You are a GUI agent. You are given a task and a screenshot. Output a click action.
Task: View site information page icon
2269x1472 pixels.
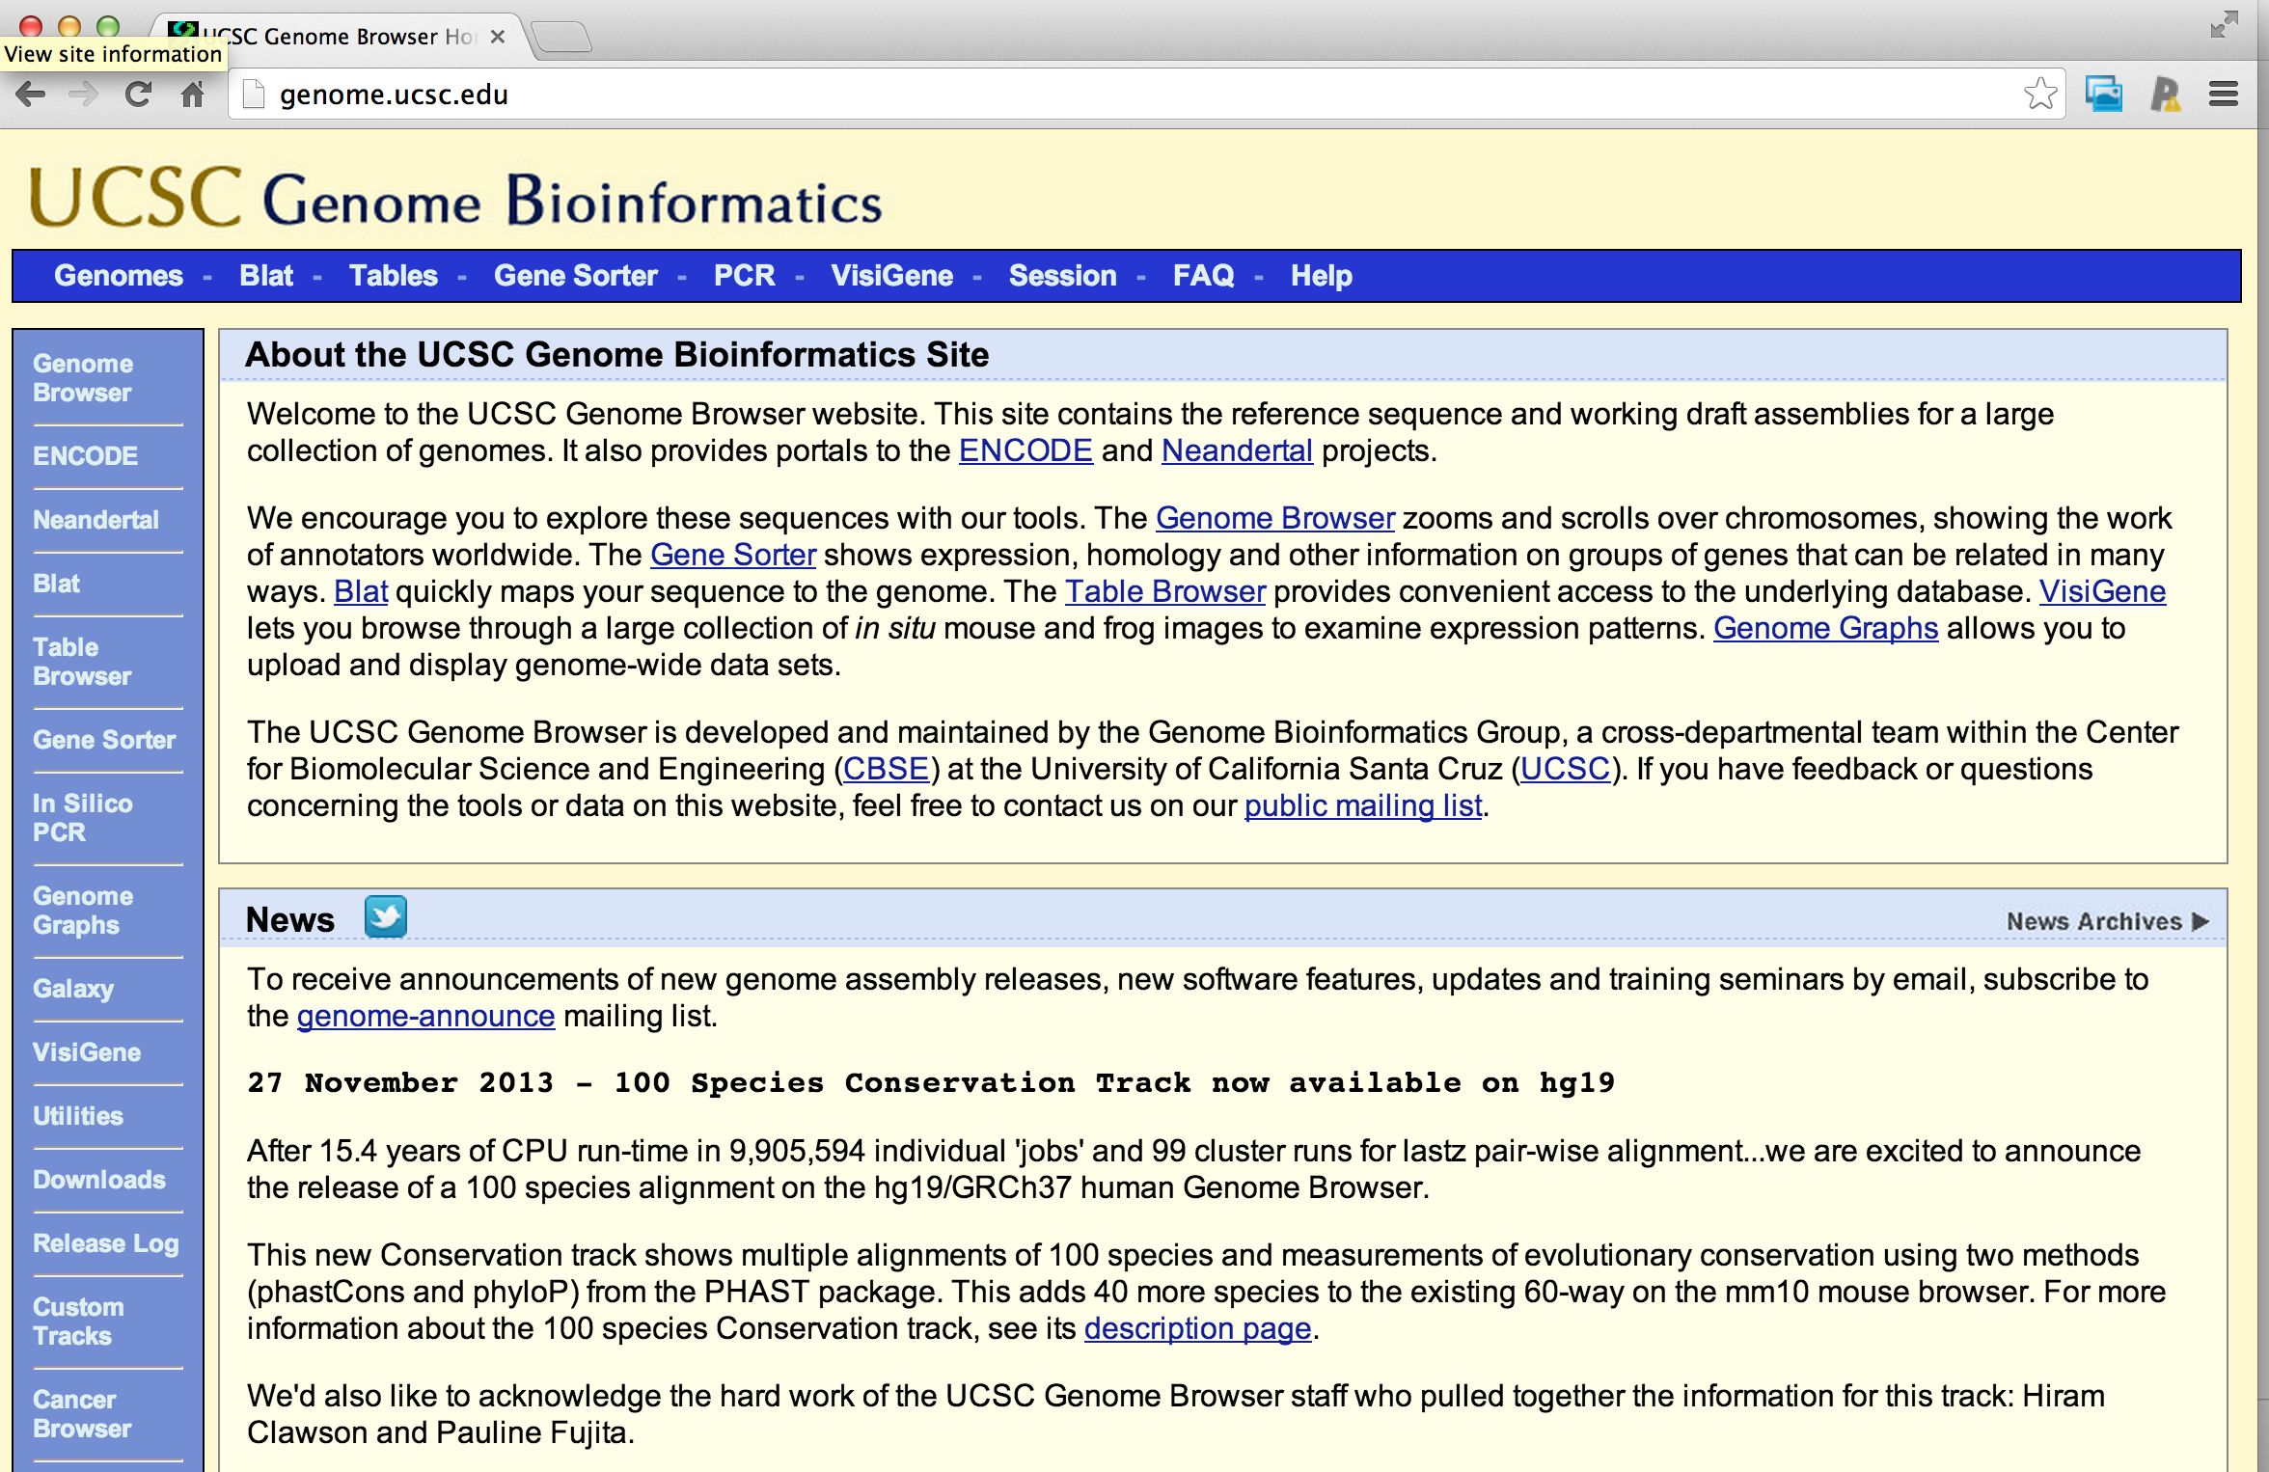[254, 94]
